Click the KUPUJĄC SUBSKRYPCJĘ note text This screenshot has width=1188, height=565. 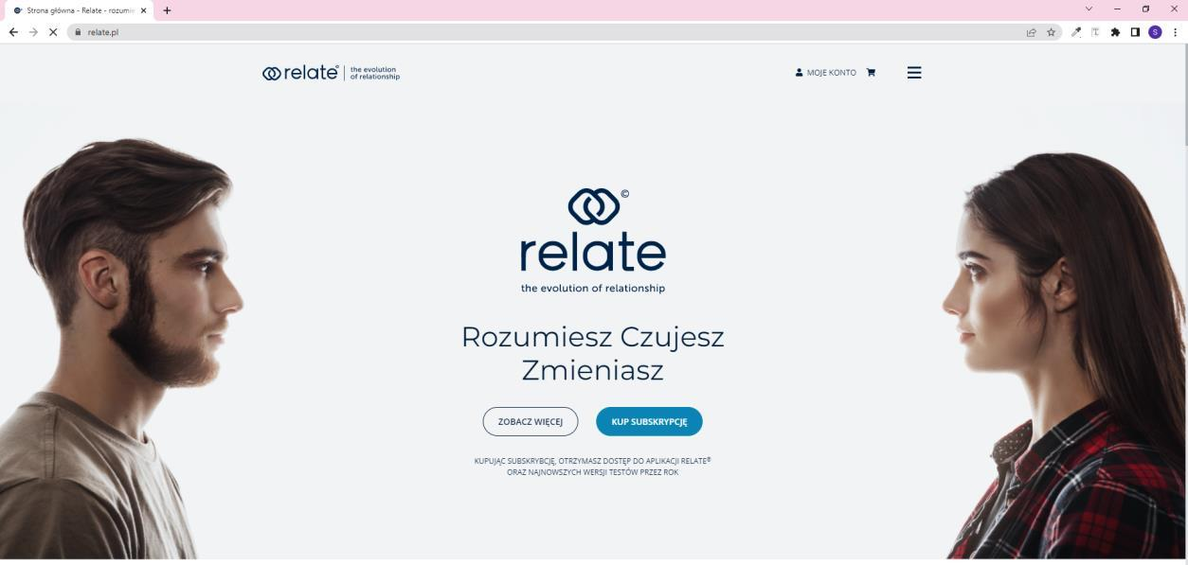tap(593, 467)
